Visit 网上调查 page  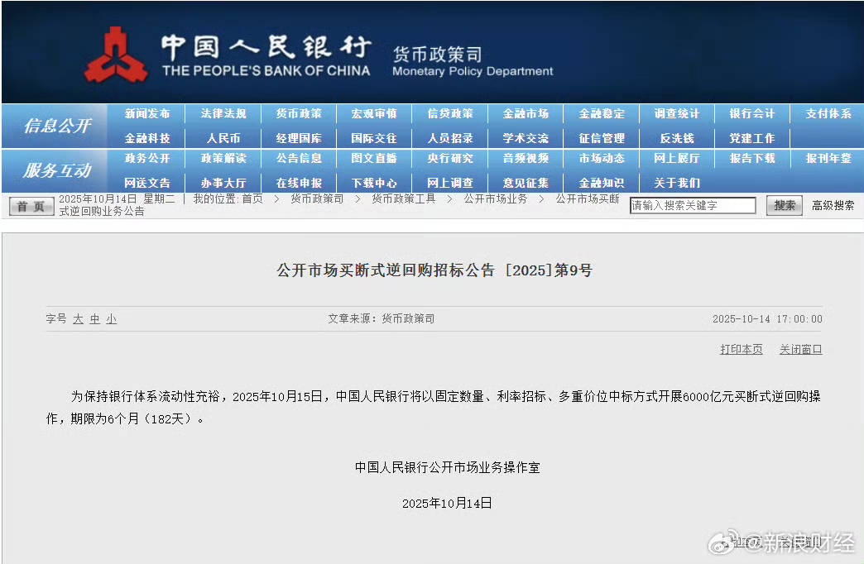[450, 183]
